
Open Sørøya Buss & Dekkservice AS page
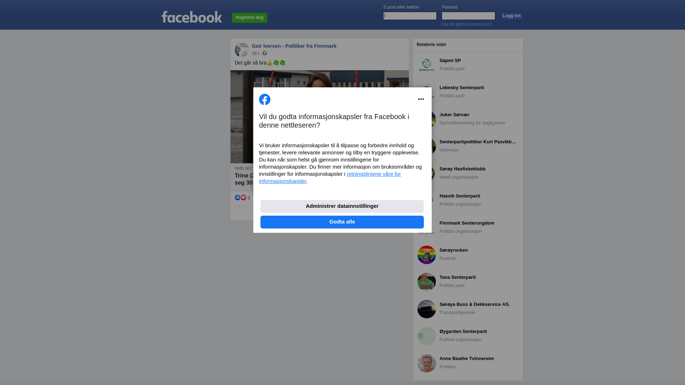pyautogui.click(x=475, y=304)
